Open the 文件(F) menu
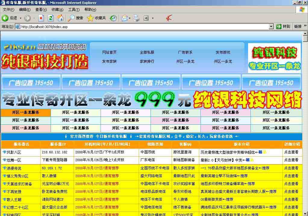The width and height of the screenshot is (308, 216). (x=7, y=9)
